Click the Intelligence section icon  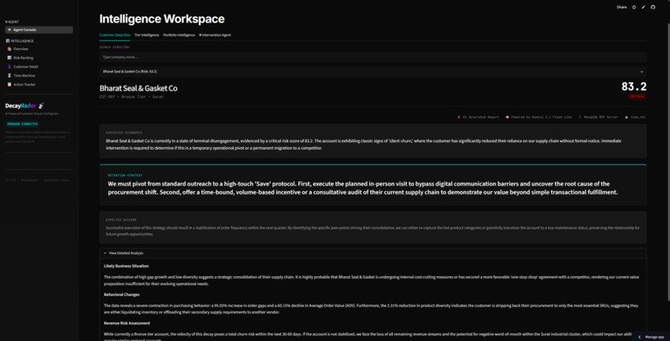coord(7,41)
